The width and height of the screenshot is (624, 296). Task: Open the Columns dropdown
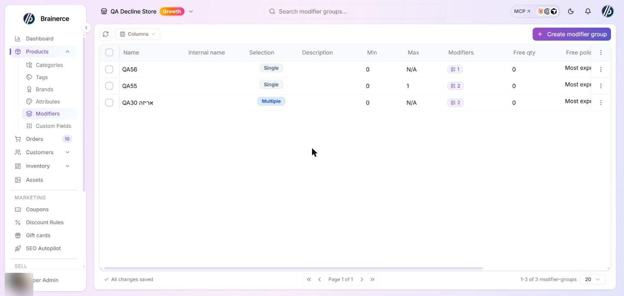(x=138, y=34)
